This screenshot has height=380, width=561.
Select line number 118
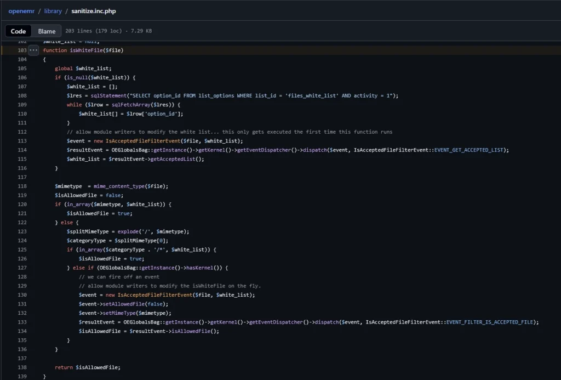point(22,186)
